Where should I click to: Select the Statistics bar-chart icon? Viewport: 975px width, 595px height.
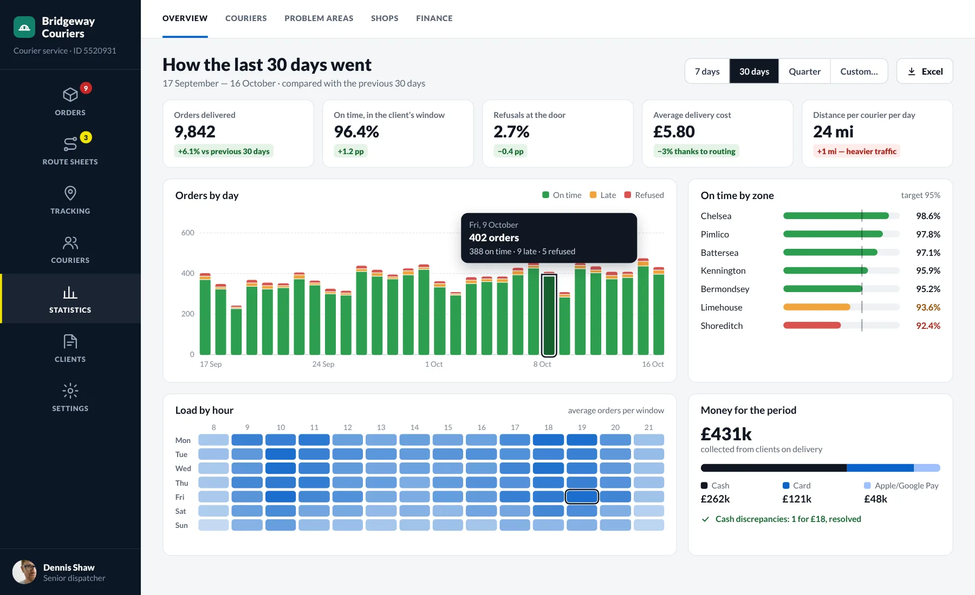click(x=70, y=293)
